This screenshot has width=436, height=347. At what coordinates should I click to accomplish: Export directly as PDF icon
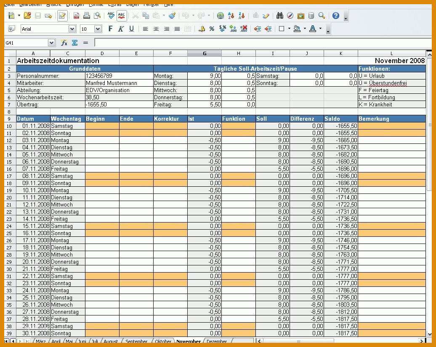click(x=76, y=16)
